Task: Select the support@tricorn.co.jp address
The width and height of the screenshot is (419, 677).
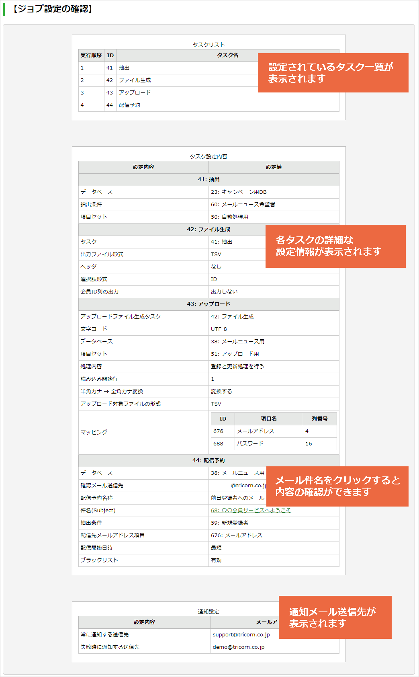Action: pos(241,635)
